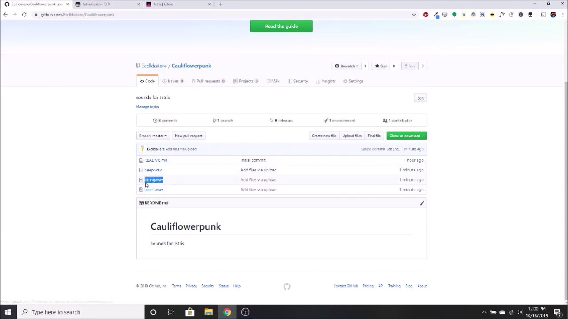Click the Read the guide button
Screen dimensions: 568x319
tap(281, 26)
